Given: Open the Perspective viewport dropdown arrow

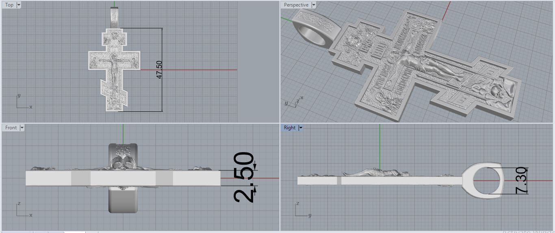Looking at the screenshot, I should [314, 5].
